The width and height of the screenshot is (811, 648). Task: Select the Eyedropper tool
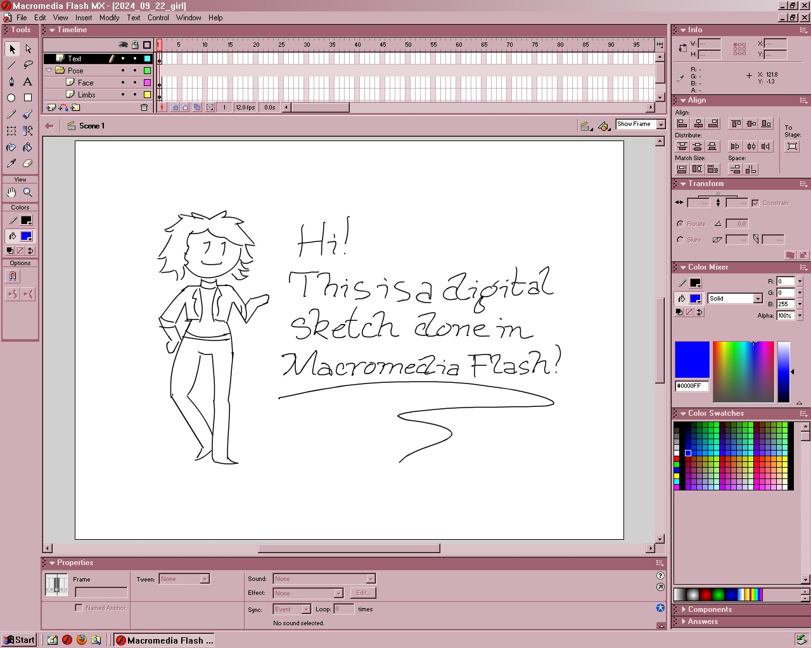click(12, 164)
